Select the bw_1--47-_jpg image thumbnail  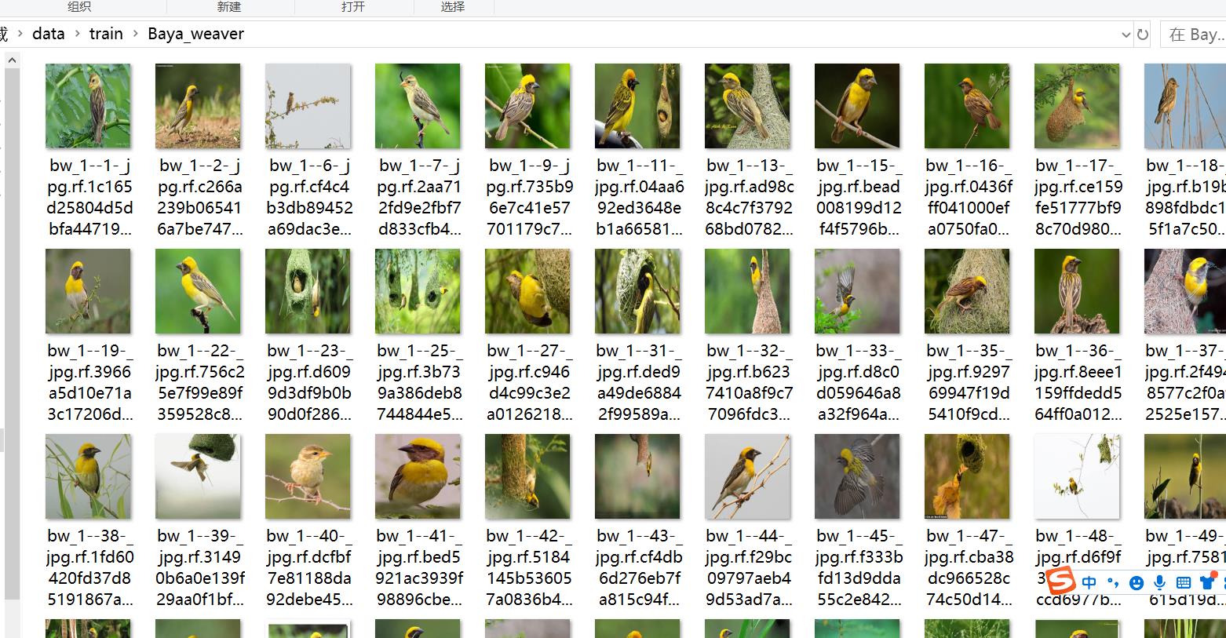[x=967, y=476]
